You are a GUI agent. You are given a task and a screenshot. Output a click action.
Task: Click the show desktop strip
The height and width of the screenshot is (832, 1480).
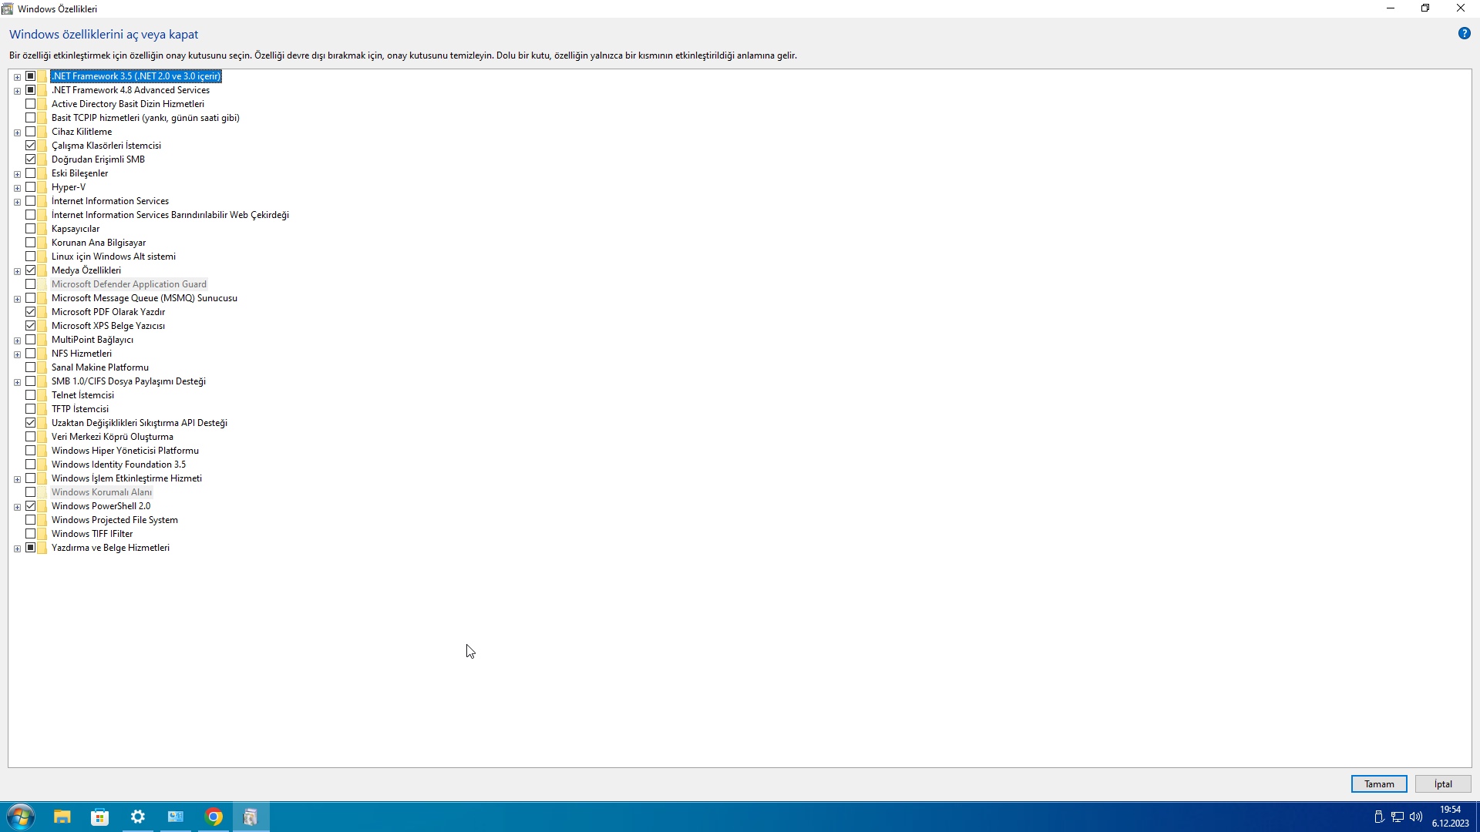pyautogui.click(x=1477, y=817)
